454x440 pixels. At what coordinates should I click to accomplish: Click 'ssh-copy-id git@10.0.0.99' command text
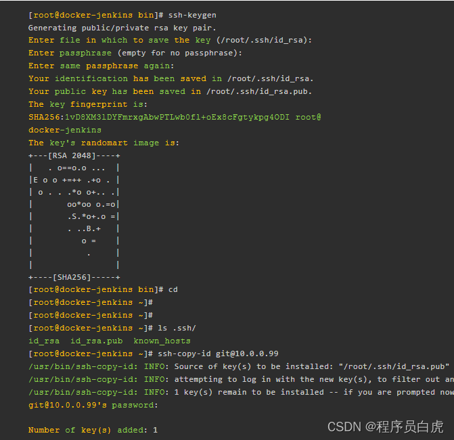click(x=218, y=353)
